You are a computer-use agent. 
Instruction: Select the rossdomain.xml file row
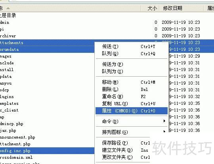(47, 157)
